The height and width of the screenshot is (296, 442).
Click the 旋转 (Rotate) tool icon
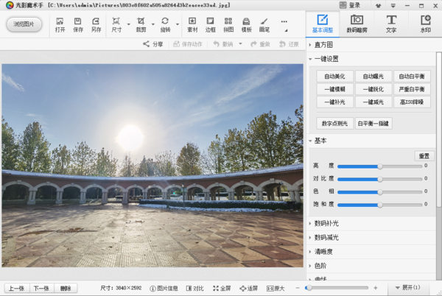point(164,24)
